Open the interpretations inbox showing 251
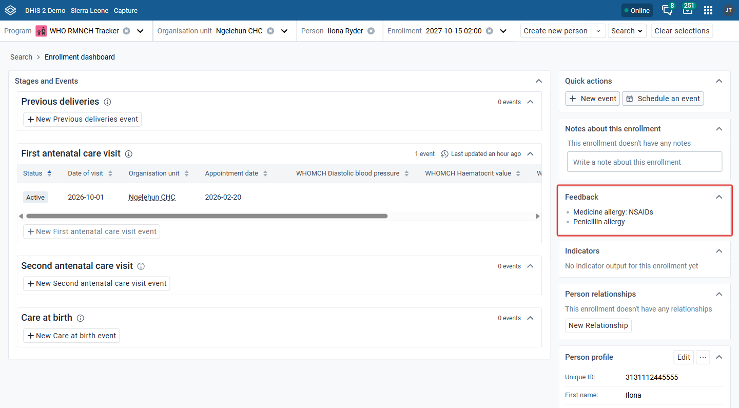This screenshot has width=739, height=408. click(x=688, y=10)
